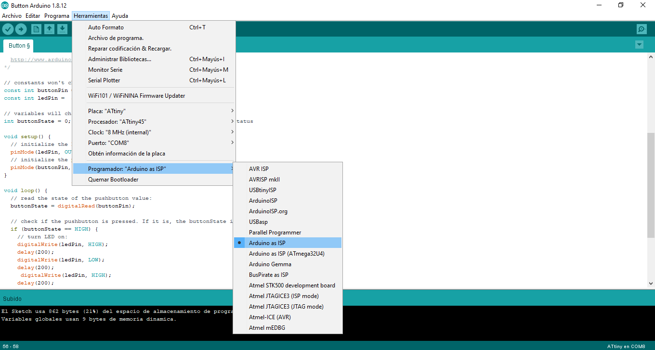This screenshot has width=655, height=350.
Task: Select Atmel mEDBG programmer
Action: [x=288, y=328]
